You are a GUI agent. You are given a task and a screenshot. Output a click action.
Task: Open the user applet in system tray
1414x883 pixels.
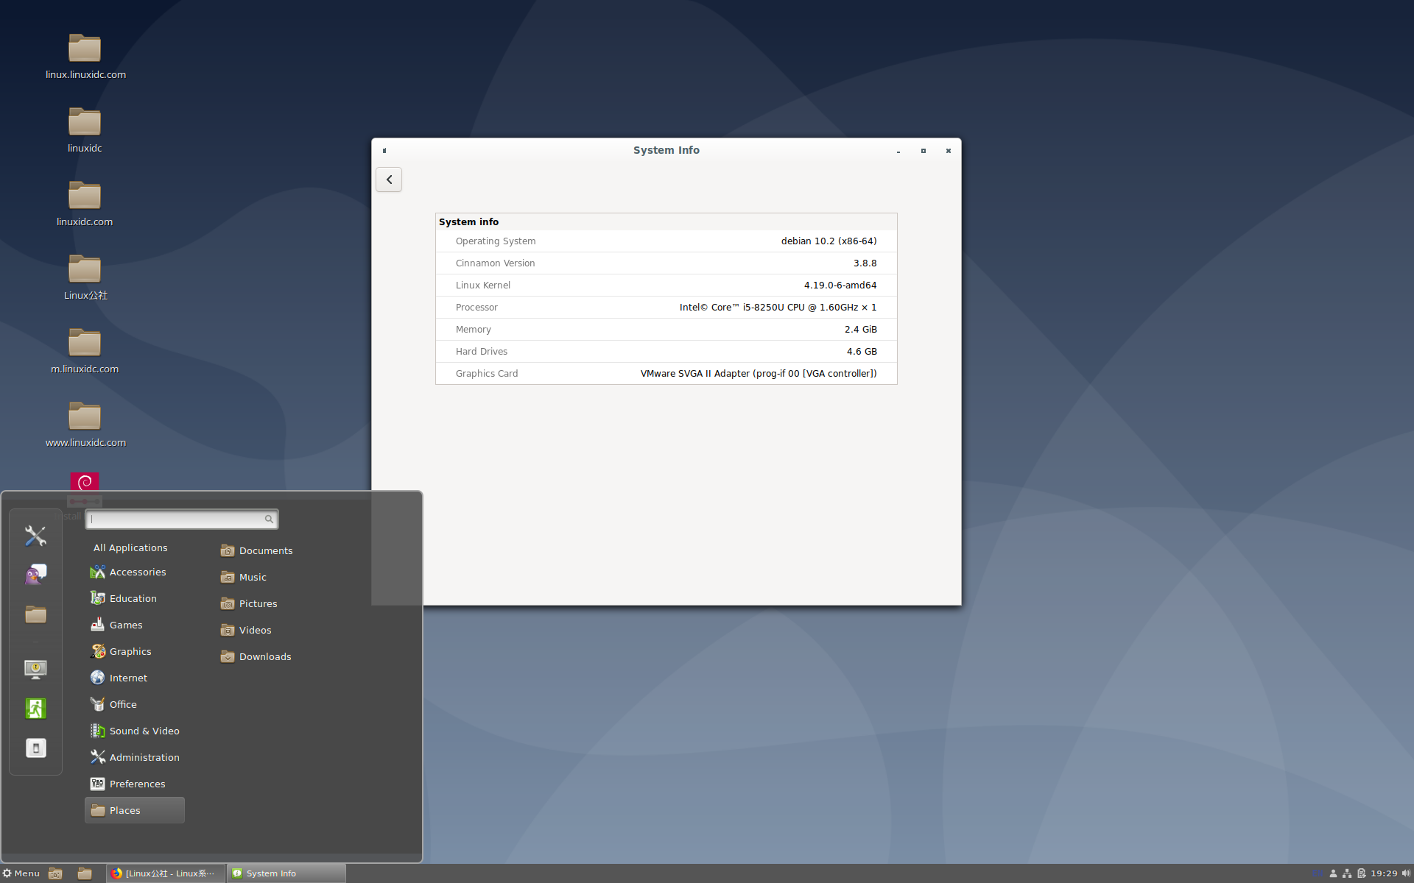point(1333,874)
